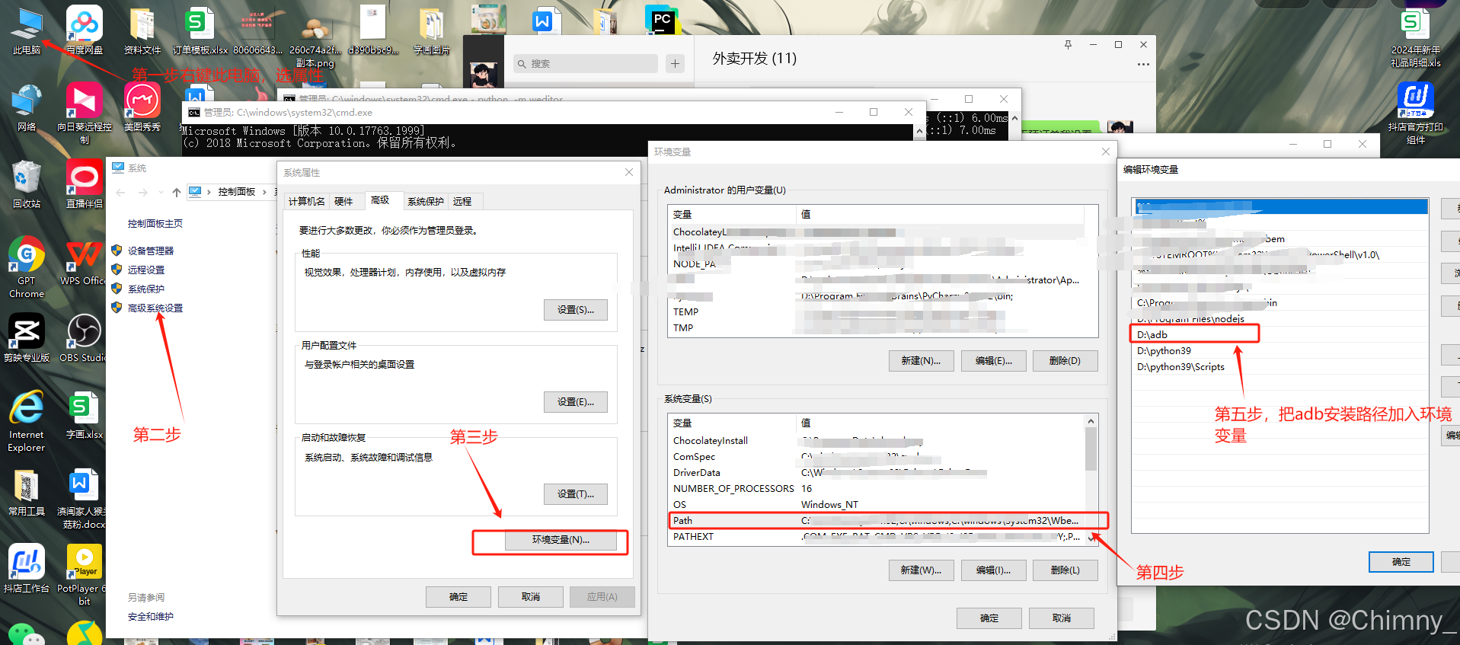The width and height of the screenshot is (1460, 645).
Task: Open the 剪映专业版 desktop icon
Action: pos(27,337)
